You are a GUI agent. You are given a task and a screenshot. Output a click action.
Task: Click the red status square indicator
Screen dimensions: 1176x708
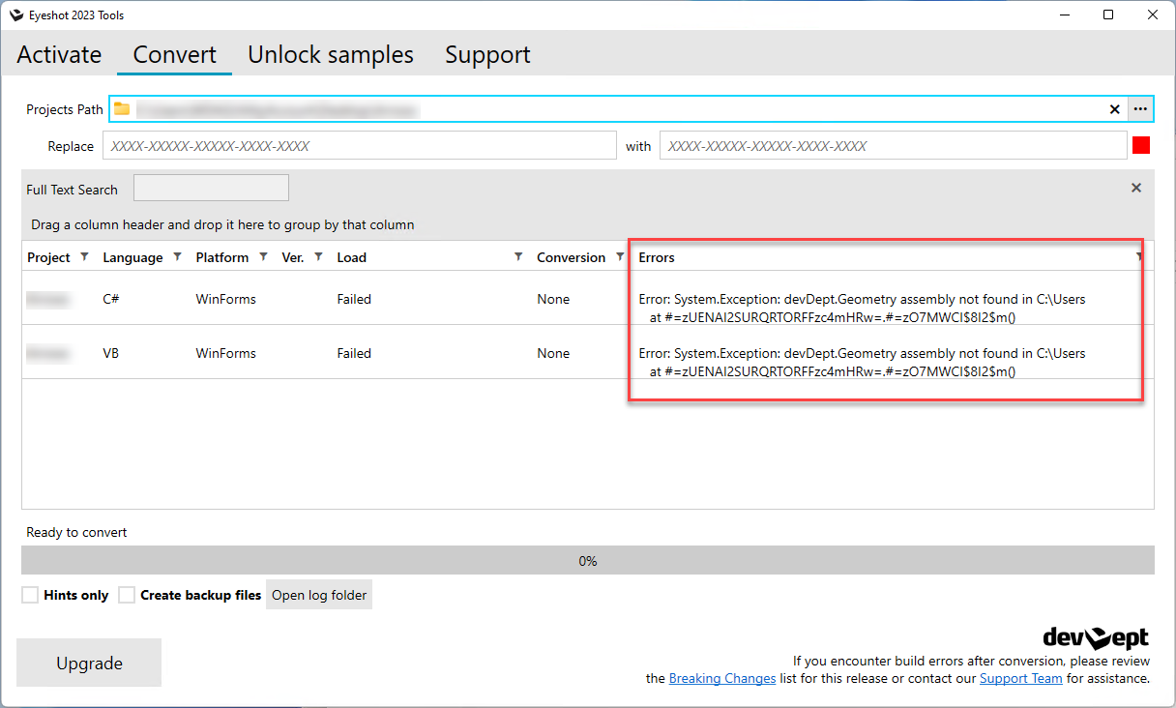click(1141, 146)
